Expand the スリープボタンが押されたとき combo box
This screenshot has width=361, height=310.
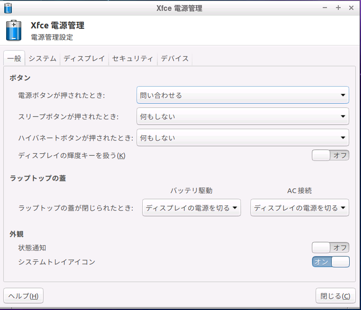pos(243,116)
